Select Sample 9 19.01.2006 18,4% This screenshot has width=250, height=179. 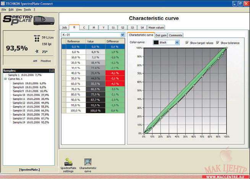coord(30,91)
